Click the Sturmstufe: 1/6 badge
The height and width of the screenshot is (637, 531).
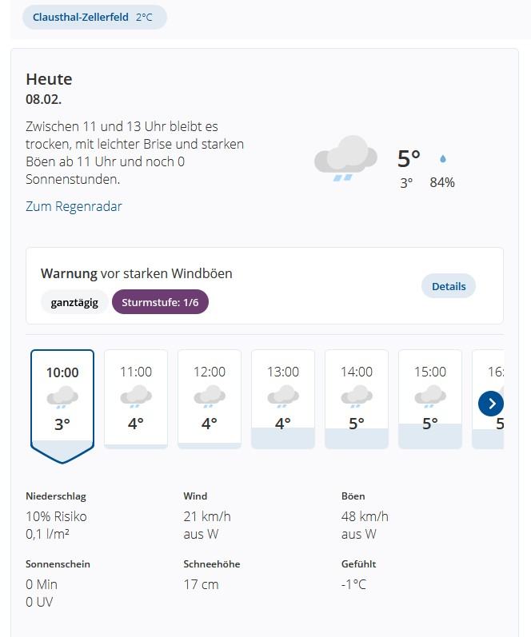pyautogui.click(x=160, y=302)
